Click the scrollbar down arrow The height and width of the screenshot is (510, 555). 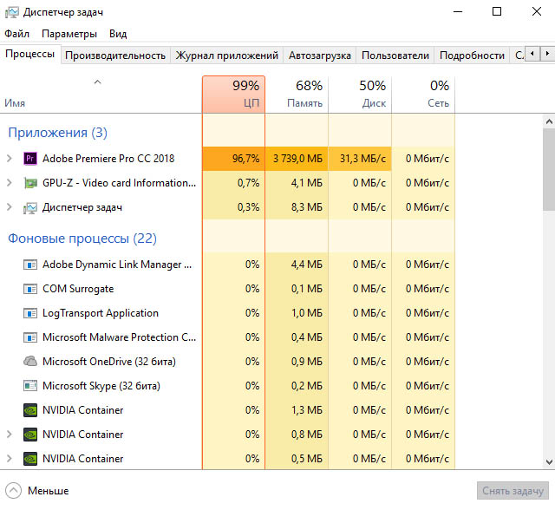(549, 462)
